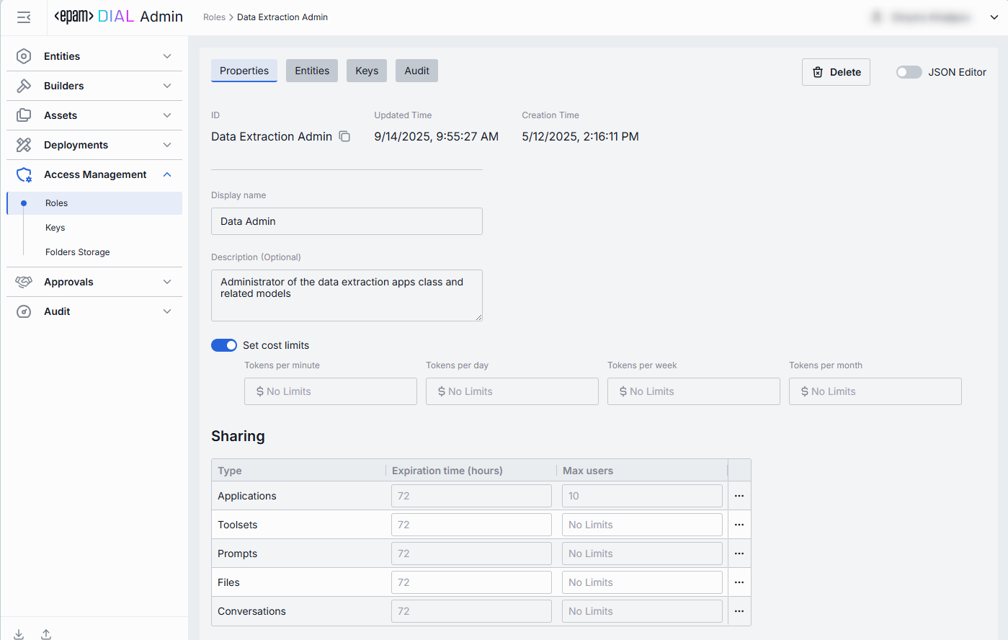1008x640 pixels.
Task: Select Folders Storage in the sidebar
Action: tap(78, 252)
